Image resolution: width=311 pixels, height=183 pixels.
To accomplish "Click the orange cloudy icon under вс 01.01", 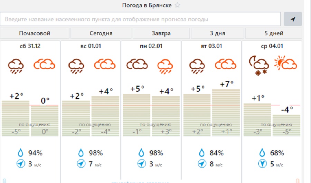I will click(x=105, y=64).
